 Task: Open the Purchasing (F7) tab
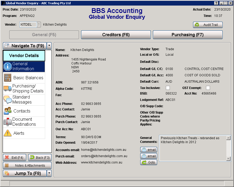(188, 35)
